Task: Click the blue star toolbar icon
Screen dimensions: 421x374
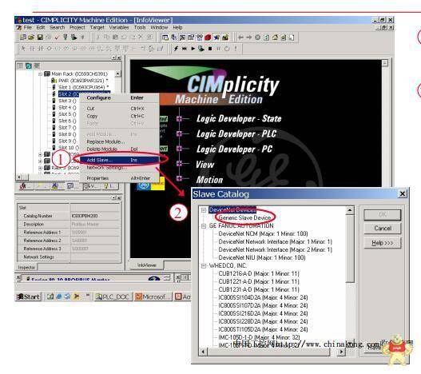Action: click(x=216, y=38)
